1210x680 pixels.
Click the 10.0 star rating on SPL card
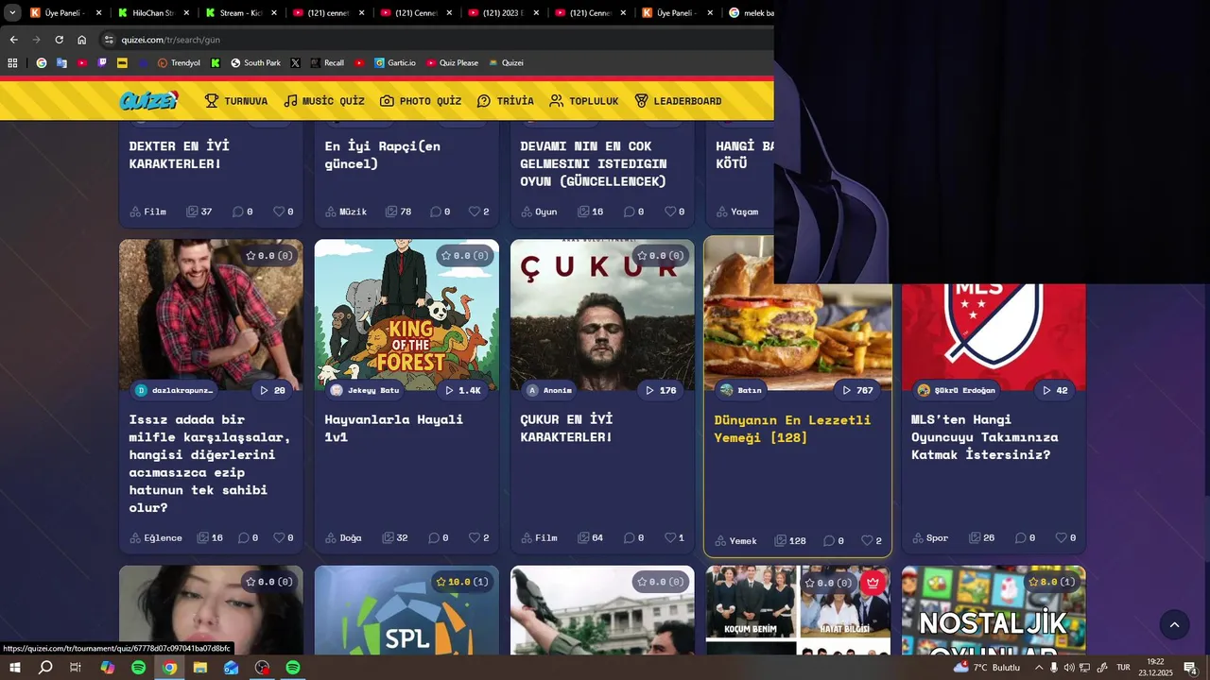point(463,582)
